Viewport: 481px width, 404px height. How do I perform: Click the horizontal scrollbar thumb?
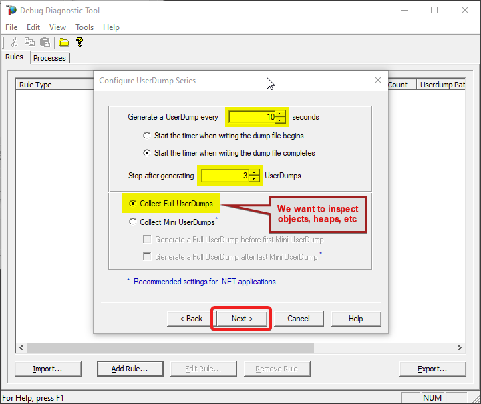170,348
